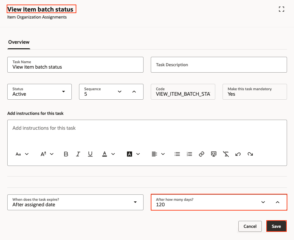The image size is (294, 240).
Task: Expand dialog to full screen
Action: click(x=282, y=9)
